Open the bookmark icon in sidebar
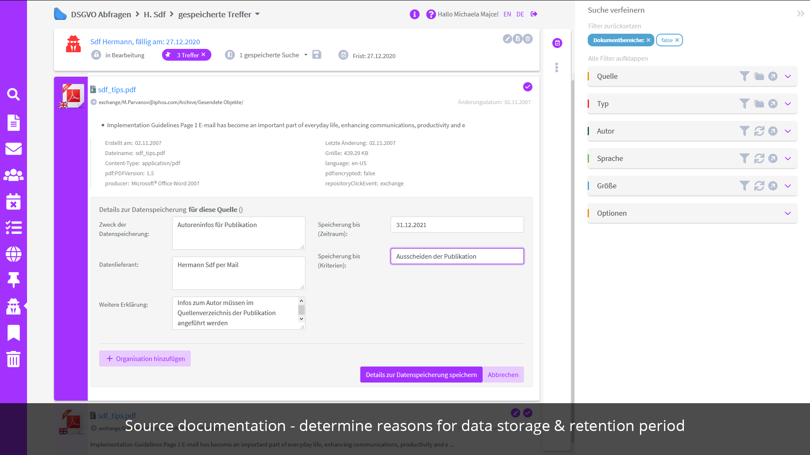810x455 pixels. click(x=13, y=333)
